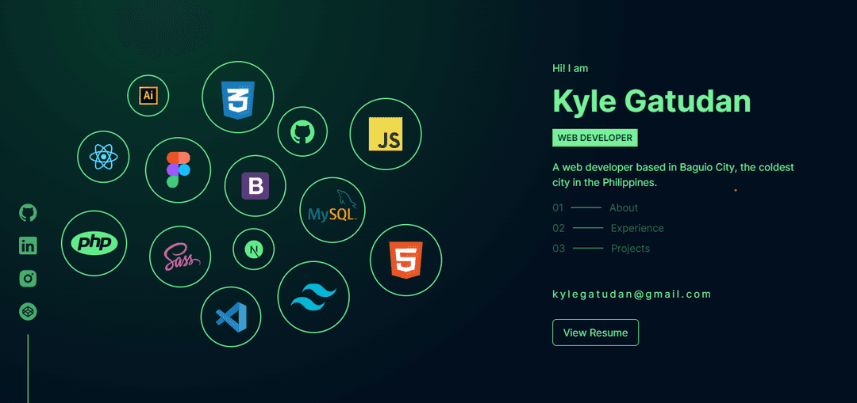Click the Adobe Illustrator skill bubble
The width and height of the screenshot is (857, 403).
coord(148,96)
